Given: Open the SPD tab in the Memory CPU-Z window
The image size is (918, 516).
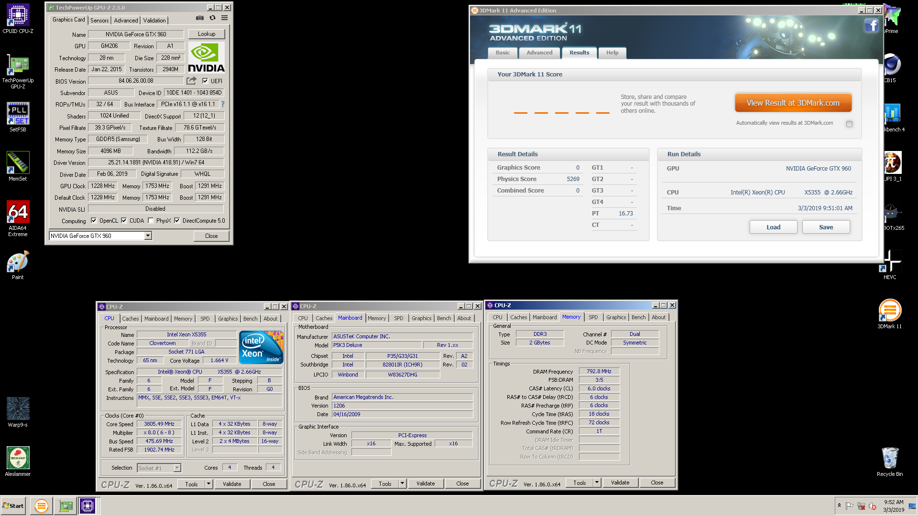Looking at the screenshot, I should [593, 317].
